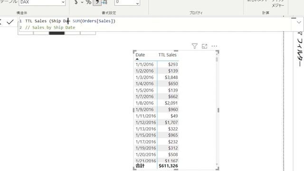Select the 1/1/2016 date cell
This screenshot has width=304, height=171.
pos(144,65)
